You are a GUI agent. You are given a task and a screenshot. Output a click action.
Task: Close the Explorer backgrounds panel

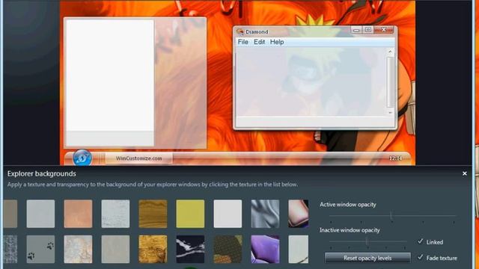[x=464, y=173]
